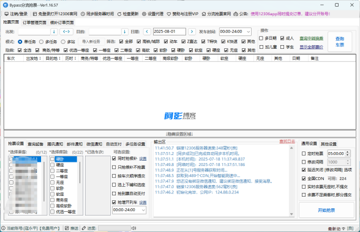Click the output log vertical scrollbar
The image size is (360, 232).
point(291,181)
